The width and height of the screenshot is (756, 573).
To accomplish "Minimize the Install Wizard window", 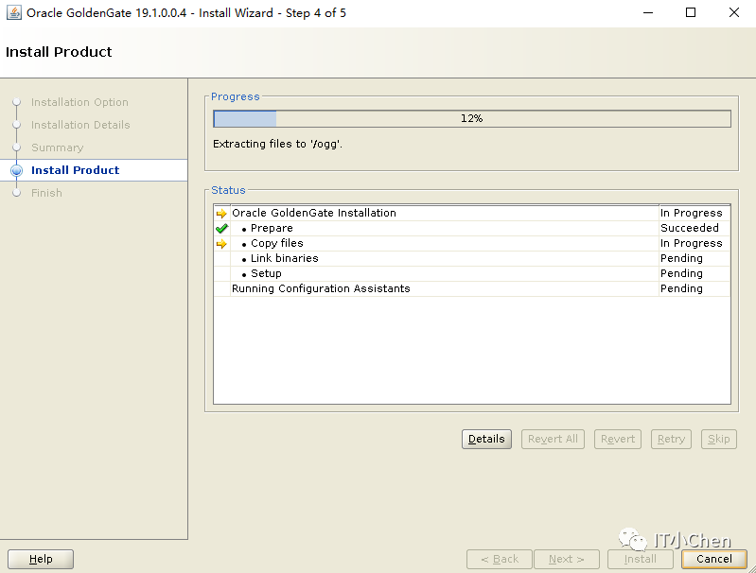I will pos(648,12).
